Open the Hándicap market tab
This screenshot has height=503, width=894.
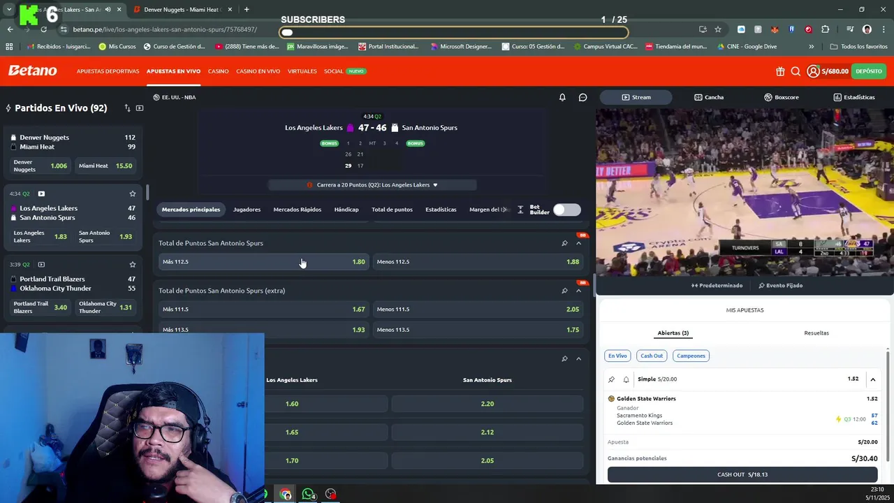(x=346, y=210)
